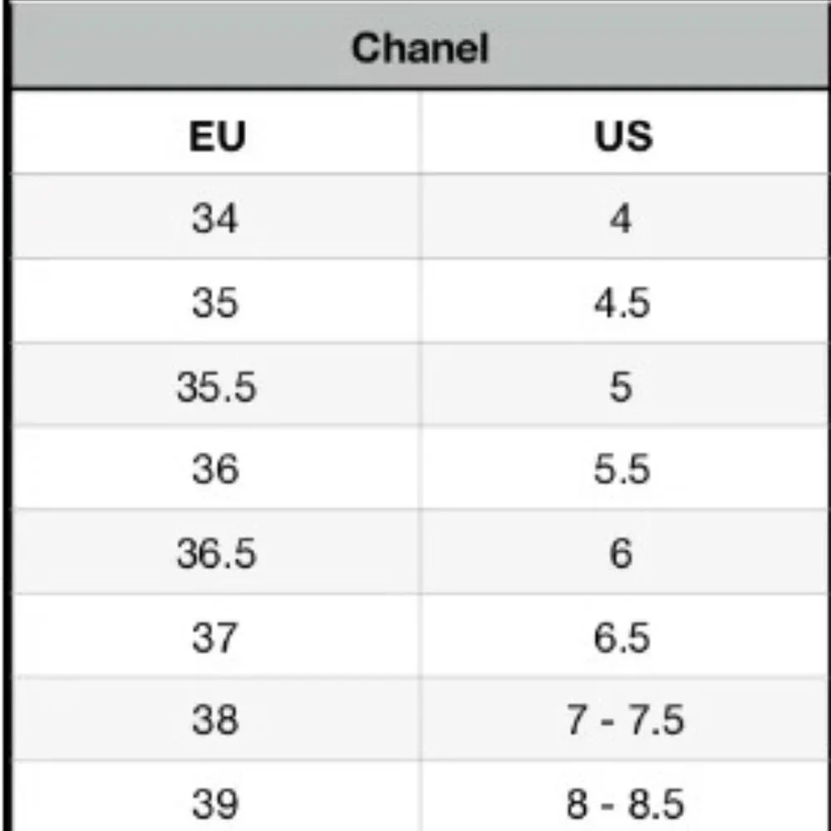Select the US 5.5 cell
Image resolution: width=831 pixels, height=831 pixels.
[x=622, y=470]
